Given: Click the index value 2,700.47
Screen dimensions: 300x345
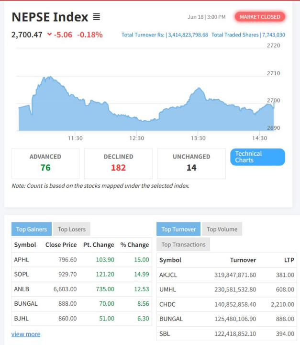Looking at the screenshot, I should [x=27, y=35].
